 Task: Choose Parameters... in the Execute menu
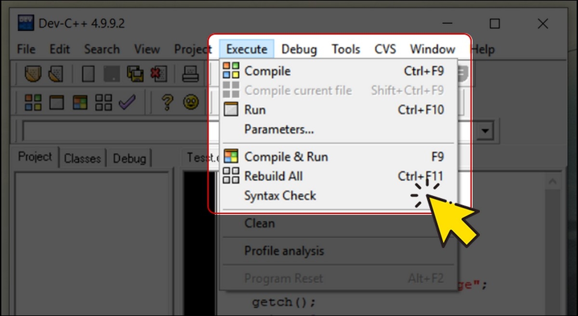(278, 129)
